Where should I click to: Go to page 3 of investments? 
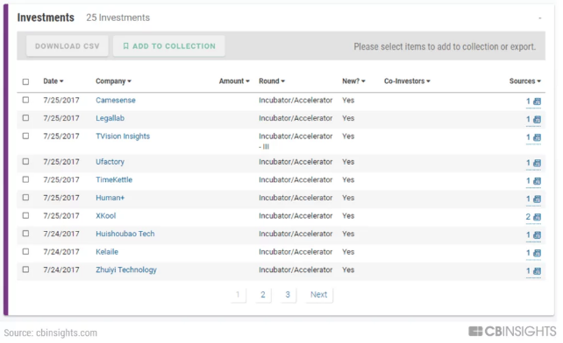tap(288, 295)
